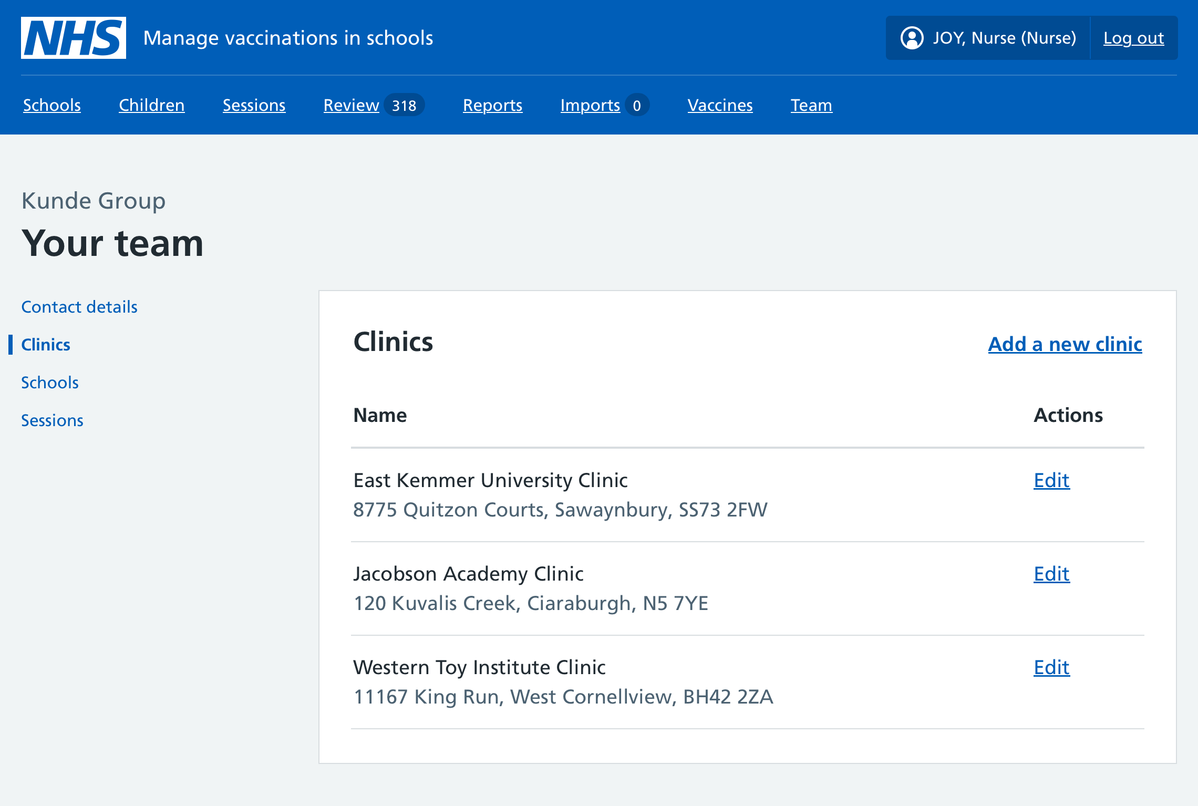Screen dimensions: 1198x806
Task: Log out of the account
Action: click(1134, 38)
